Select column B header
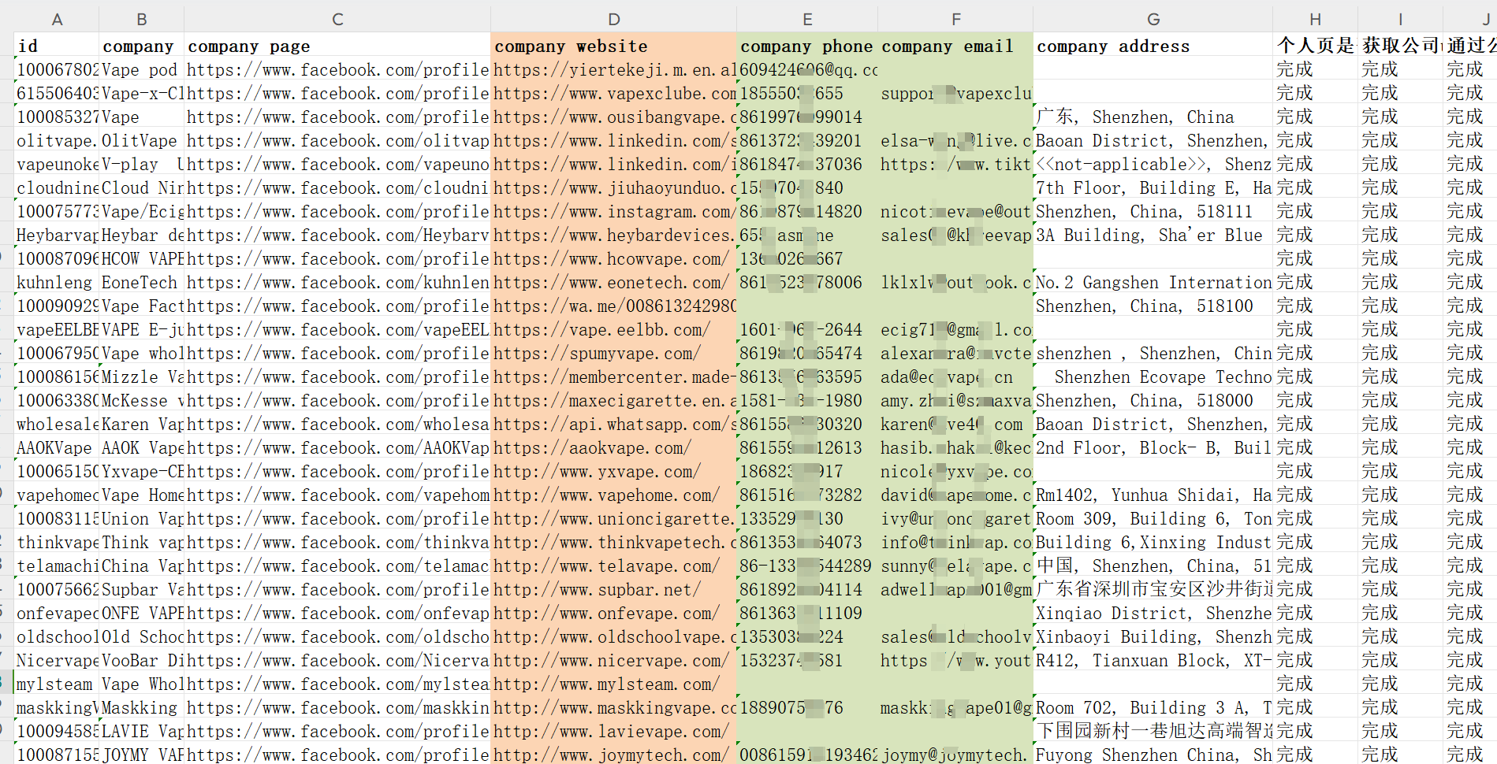 pos(142,19)
